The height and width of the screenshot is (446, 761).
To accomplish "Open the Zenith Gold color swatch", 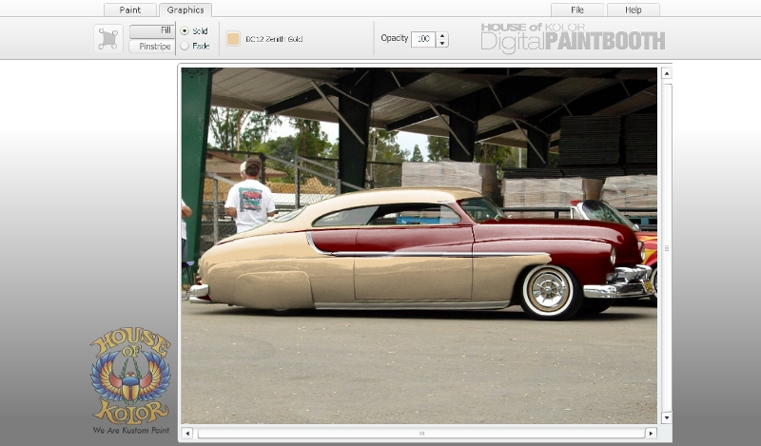I will pos(233,39).
